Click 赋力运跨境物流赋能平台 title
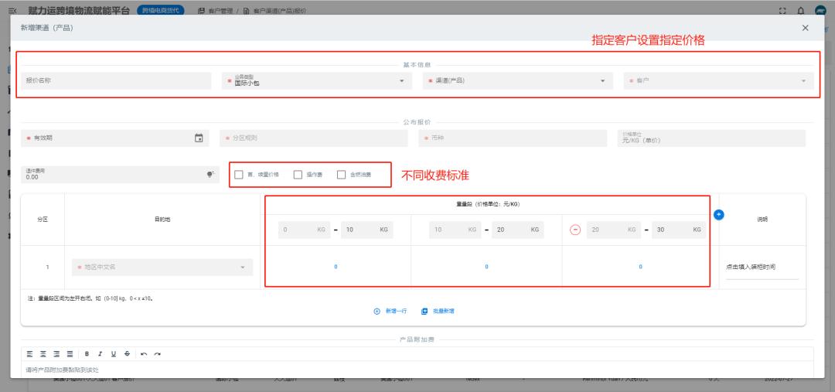 click(79, 11)
